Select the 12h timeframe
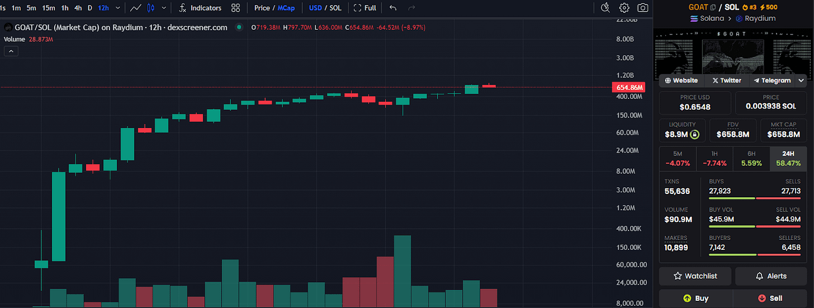Viewport: 814px width, 308px height. tap(103, 8)
